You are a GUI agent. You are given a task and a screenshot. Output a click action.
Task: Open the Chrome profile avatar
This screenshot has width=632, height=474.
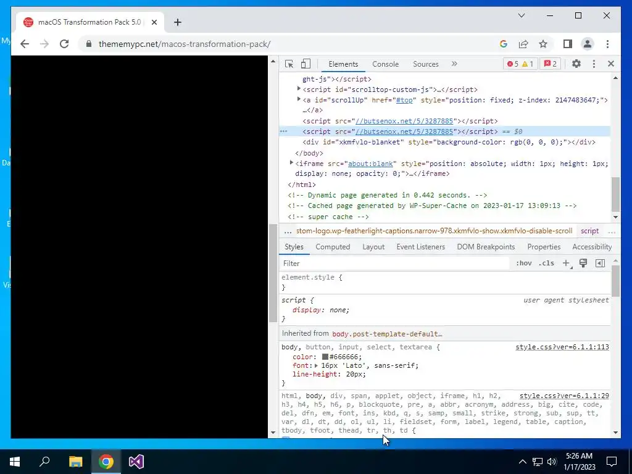coord(588,44)
